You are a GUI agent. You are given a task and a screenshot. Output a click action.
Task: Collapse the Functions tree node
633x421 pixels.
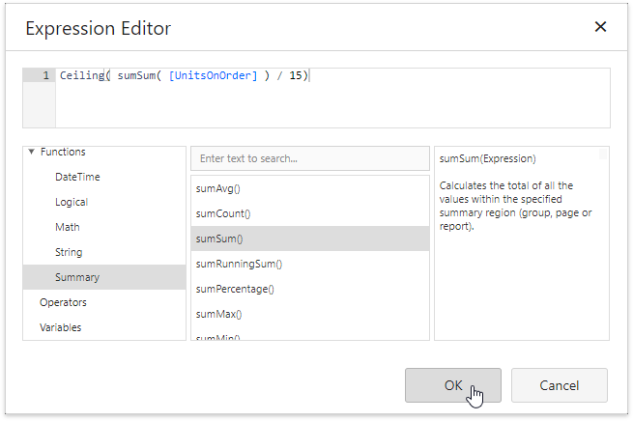click(x=32, y=152)
